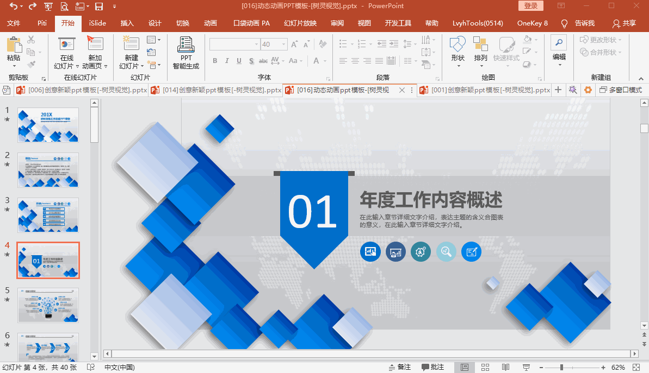649x373 pixels.
Task: Open the font name dropdown arrow
Action: [x=257, y=44]
